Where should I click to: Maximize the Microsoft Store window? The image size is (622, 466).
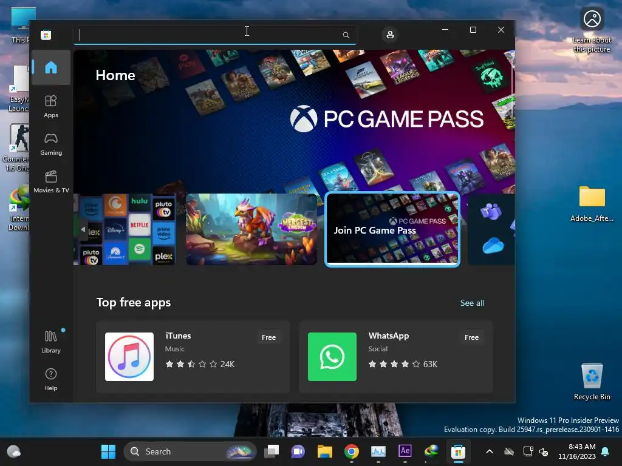coord(473,30)
